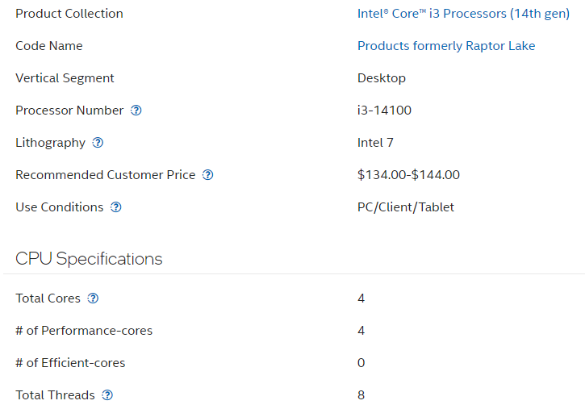Open help tooltip for Processor Number
585x409 pixels.
pyautogui.click(x=136, y=111)
